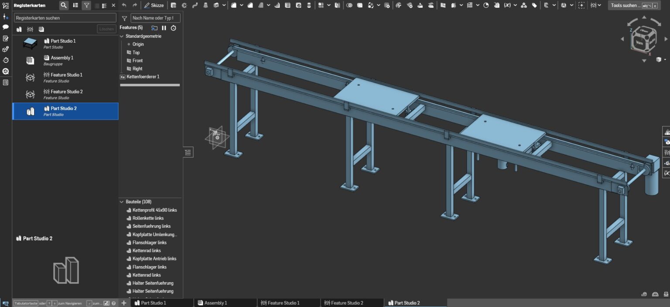This screenshot has width=670, height=307.
Task: Click the add folder icon beside Features
Action: (154, 28)
